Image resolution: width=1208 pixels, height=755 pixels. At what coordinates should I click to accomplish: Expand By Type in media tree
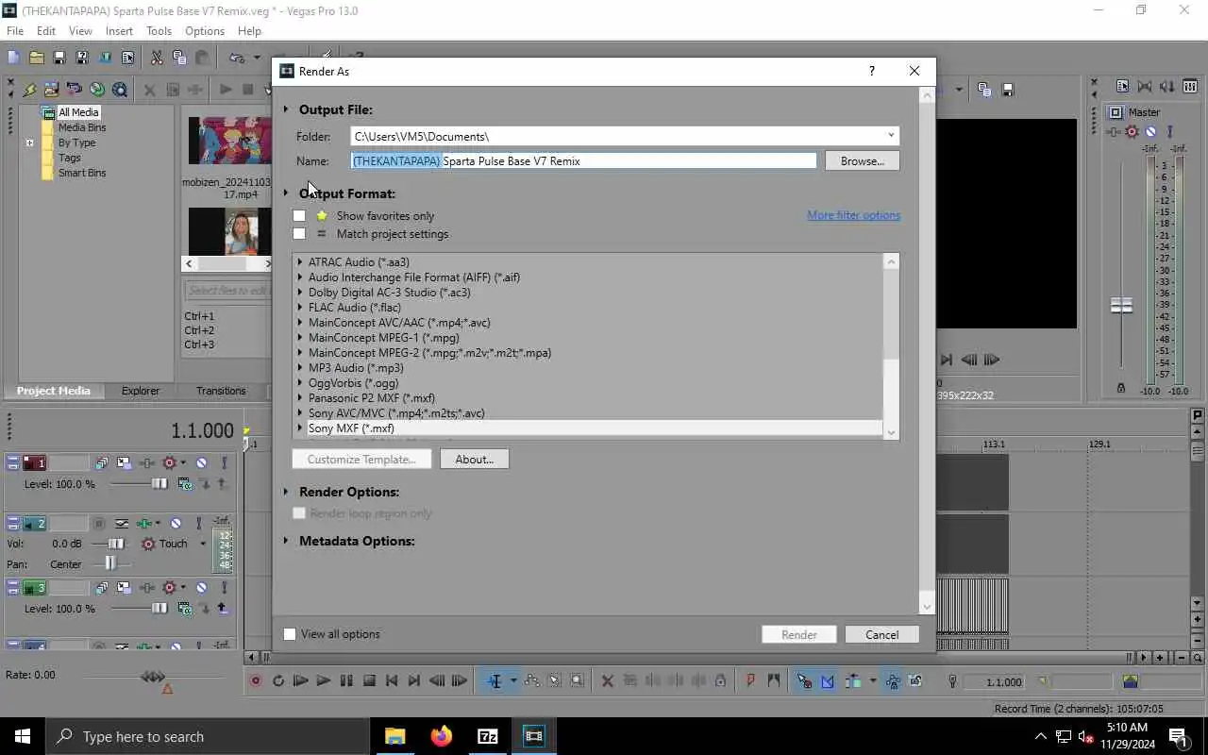point(29,143)
